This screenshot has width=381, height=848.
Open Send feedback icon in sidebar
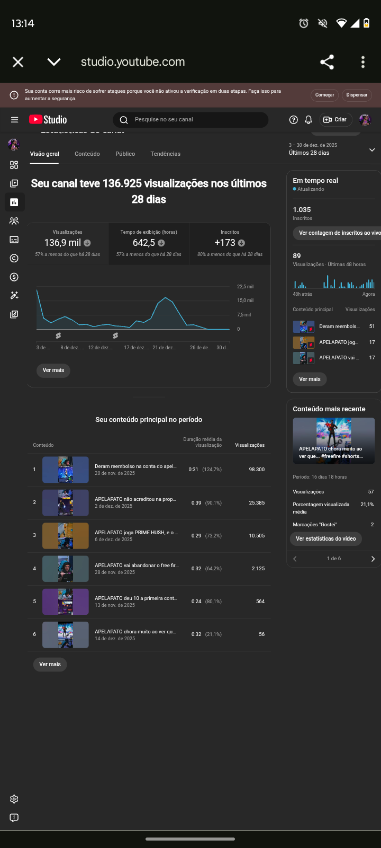[x=14, y=817]
